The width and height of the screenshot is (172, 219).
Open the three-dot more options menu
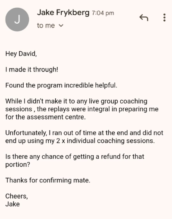164,18
